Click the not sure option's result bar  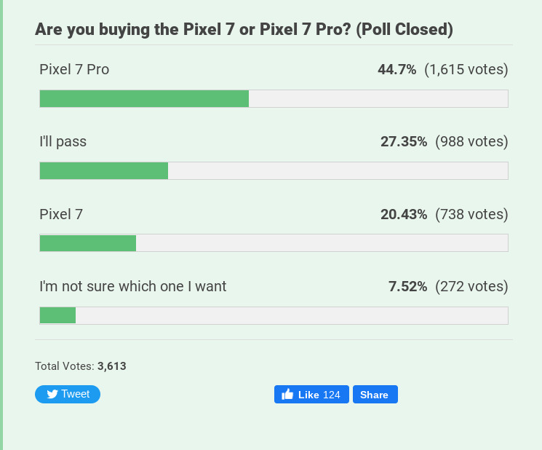tap(274, 315)
